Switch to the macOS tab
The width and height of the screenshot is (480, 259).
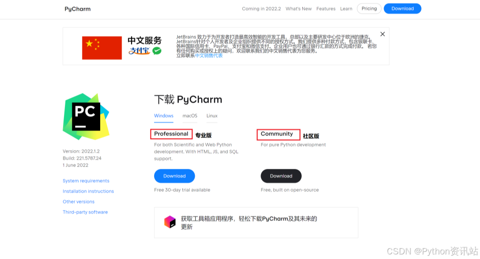pos(190,116)
